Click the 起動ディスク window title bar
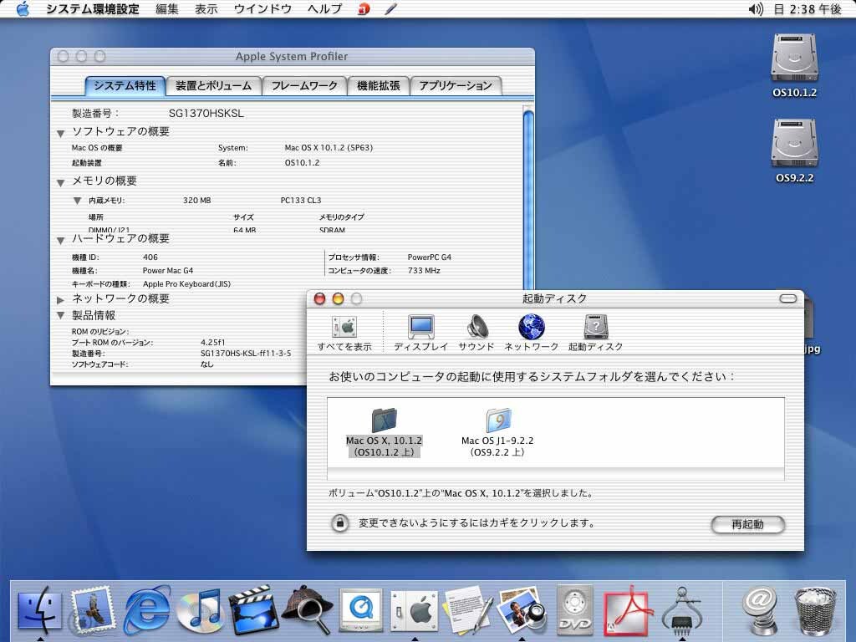Viewport: 856px width, 642px height. point(555,298)
